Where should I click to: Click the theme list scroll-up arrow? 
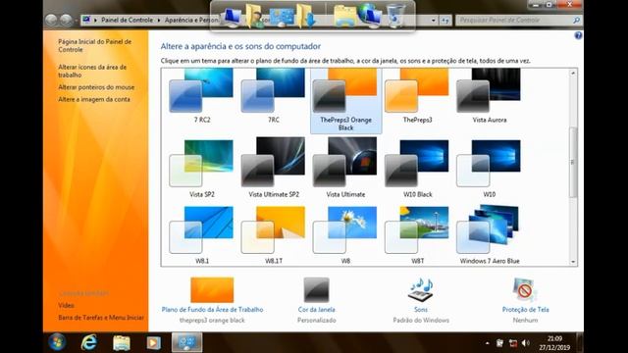(x=573, y=74)
